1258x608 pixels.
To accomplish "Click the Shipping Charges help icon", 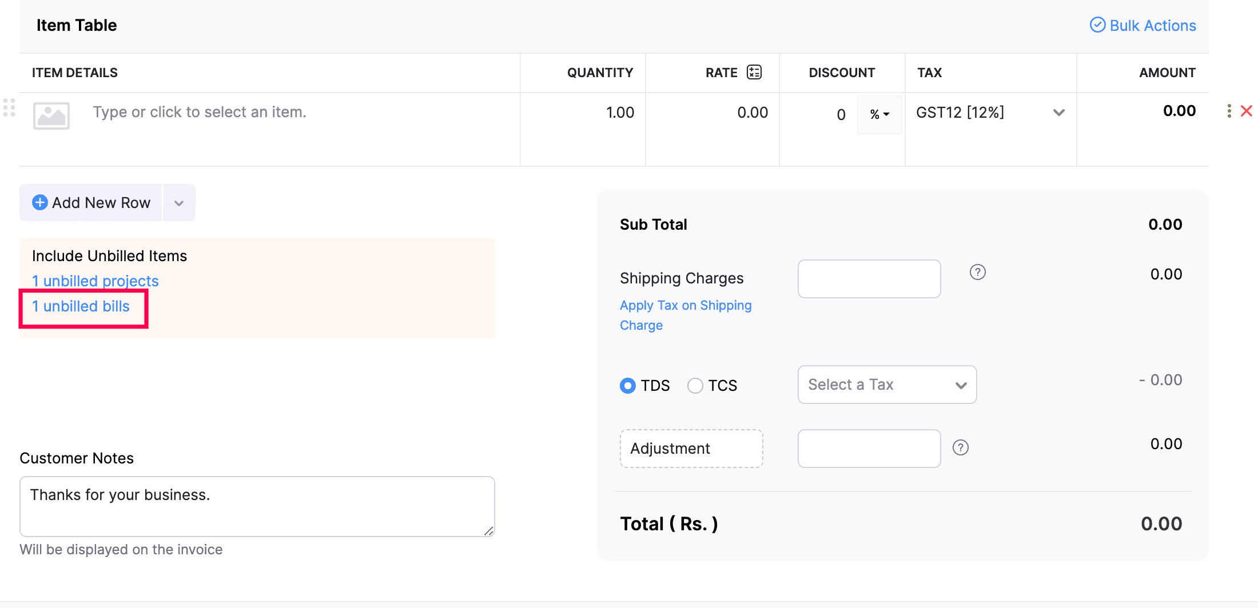I will click(978, 273).
